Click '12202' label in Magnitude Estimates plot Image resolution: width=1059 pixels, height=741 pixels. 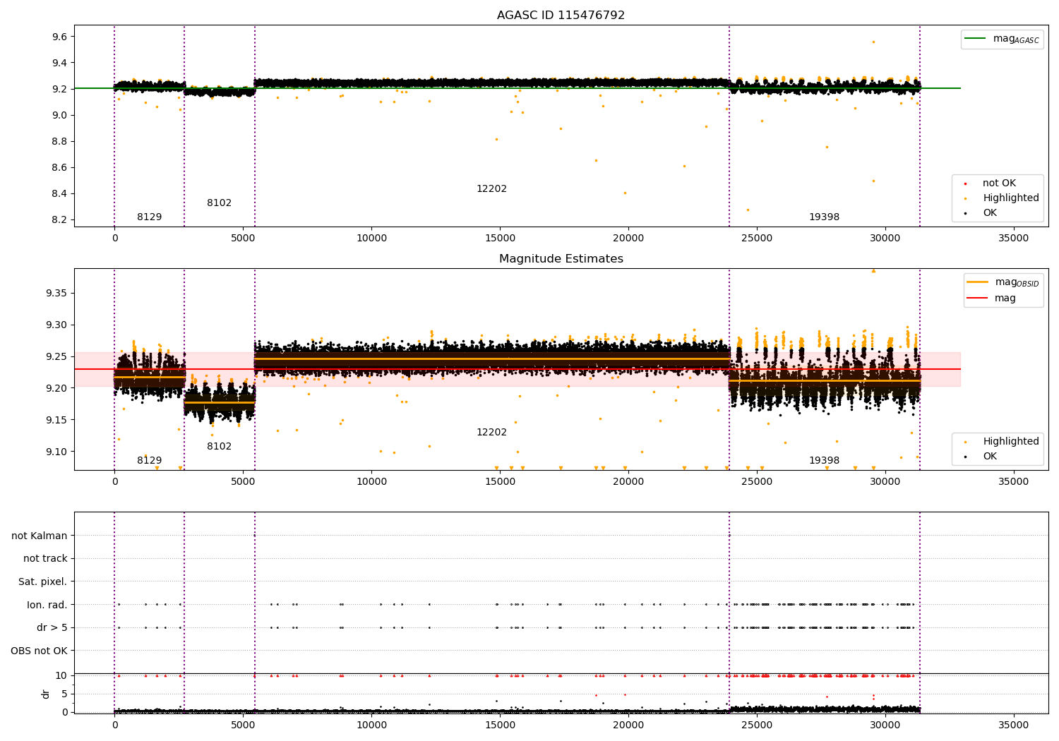(x=491, y=433)
